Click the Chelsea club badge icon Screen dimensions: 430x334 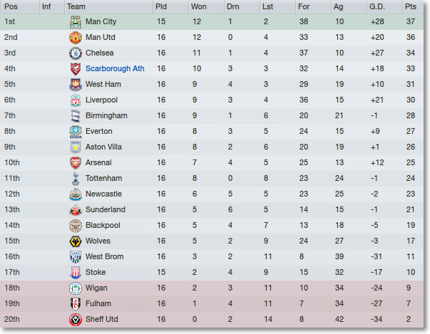coord(75,53)
